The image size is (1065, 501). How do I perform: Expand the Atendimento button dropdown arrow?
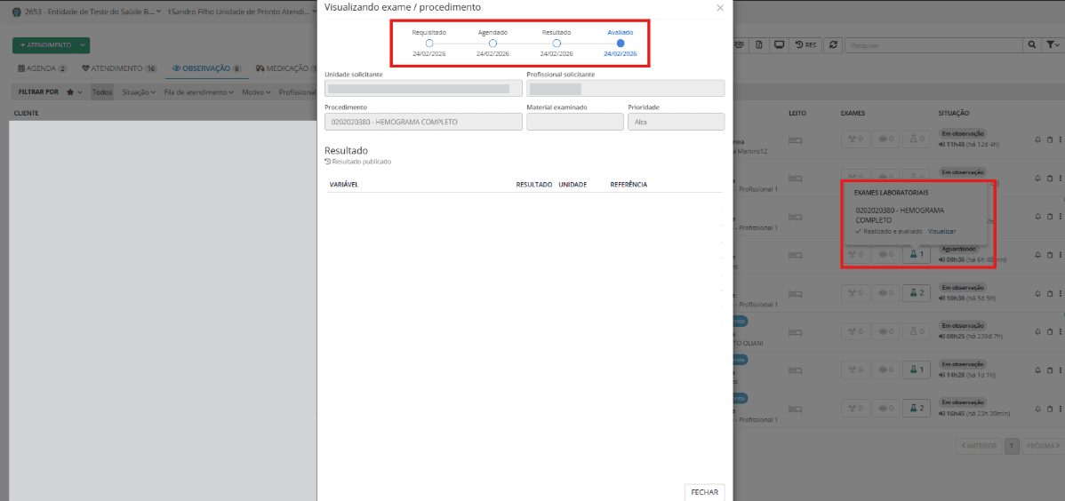click(83, 44)
